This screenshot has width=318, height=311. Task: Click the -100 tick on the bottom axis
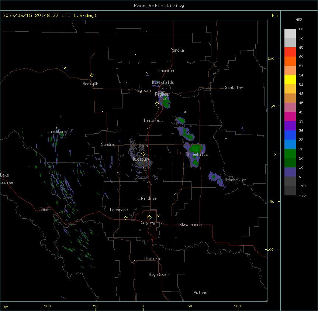point(46,306)
